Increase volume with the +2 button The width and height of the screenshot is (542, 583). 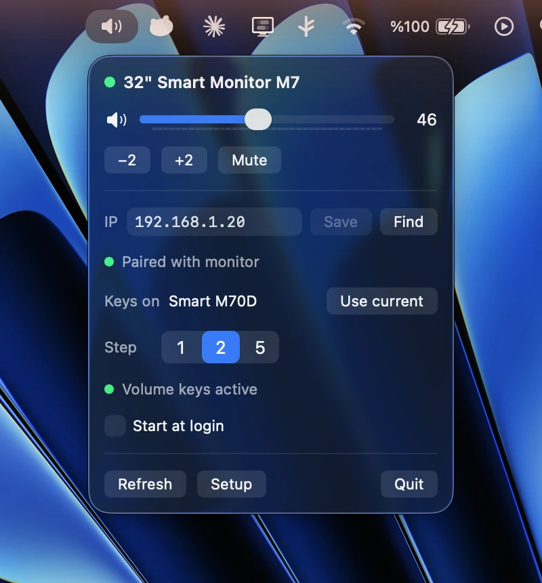pyautogui.click(x=184, y=160)
